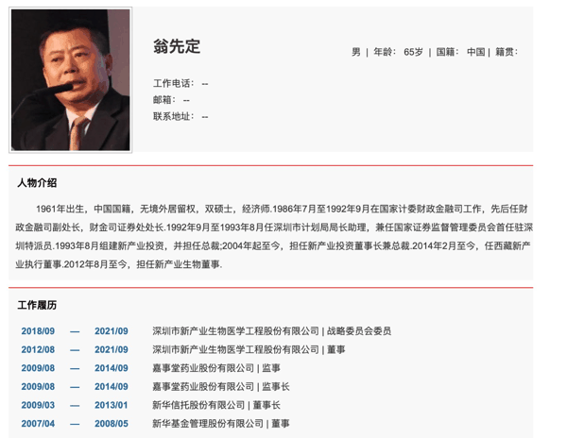Click the 2013/01 end date
This screenshot has height=438, width=567.
pos(112,405)
